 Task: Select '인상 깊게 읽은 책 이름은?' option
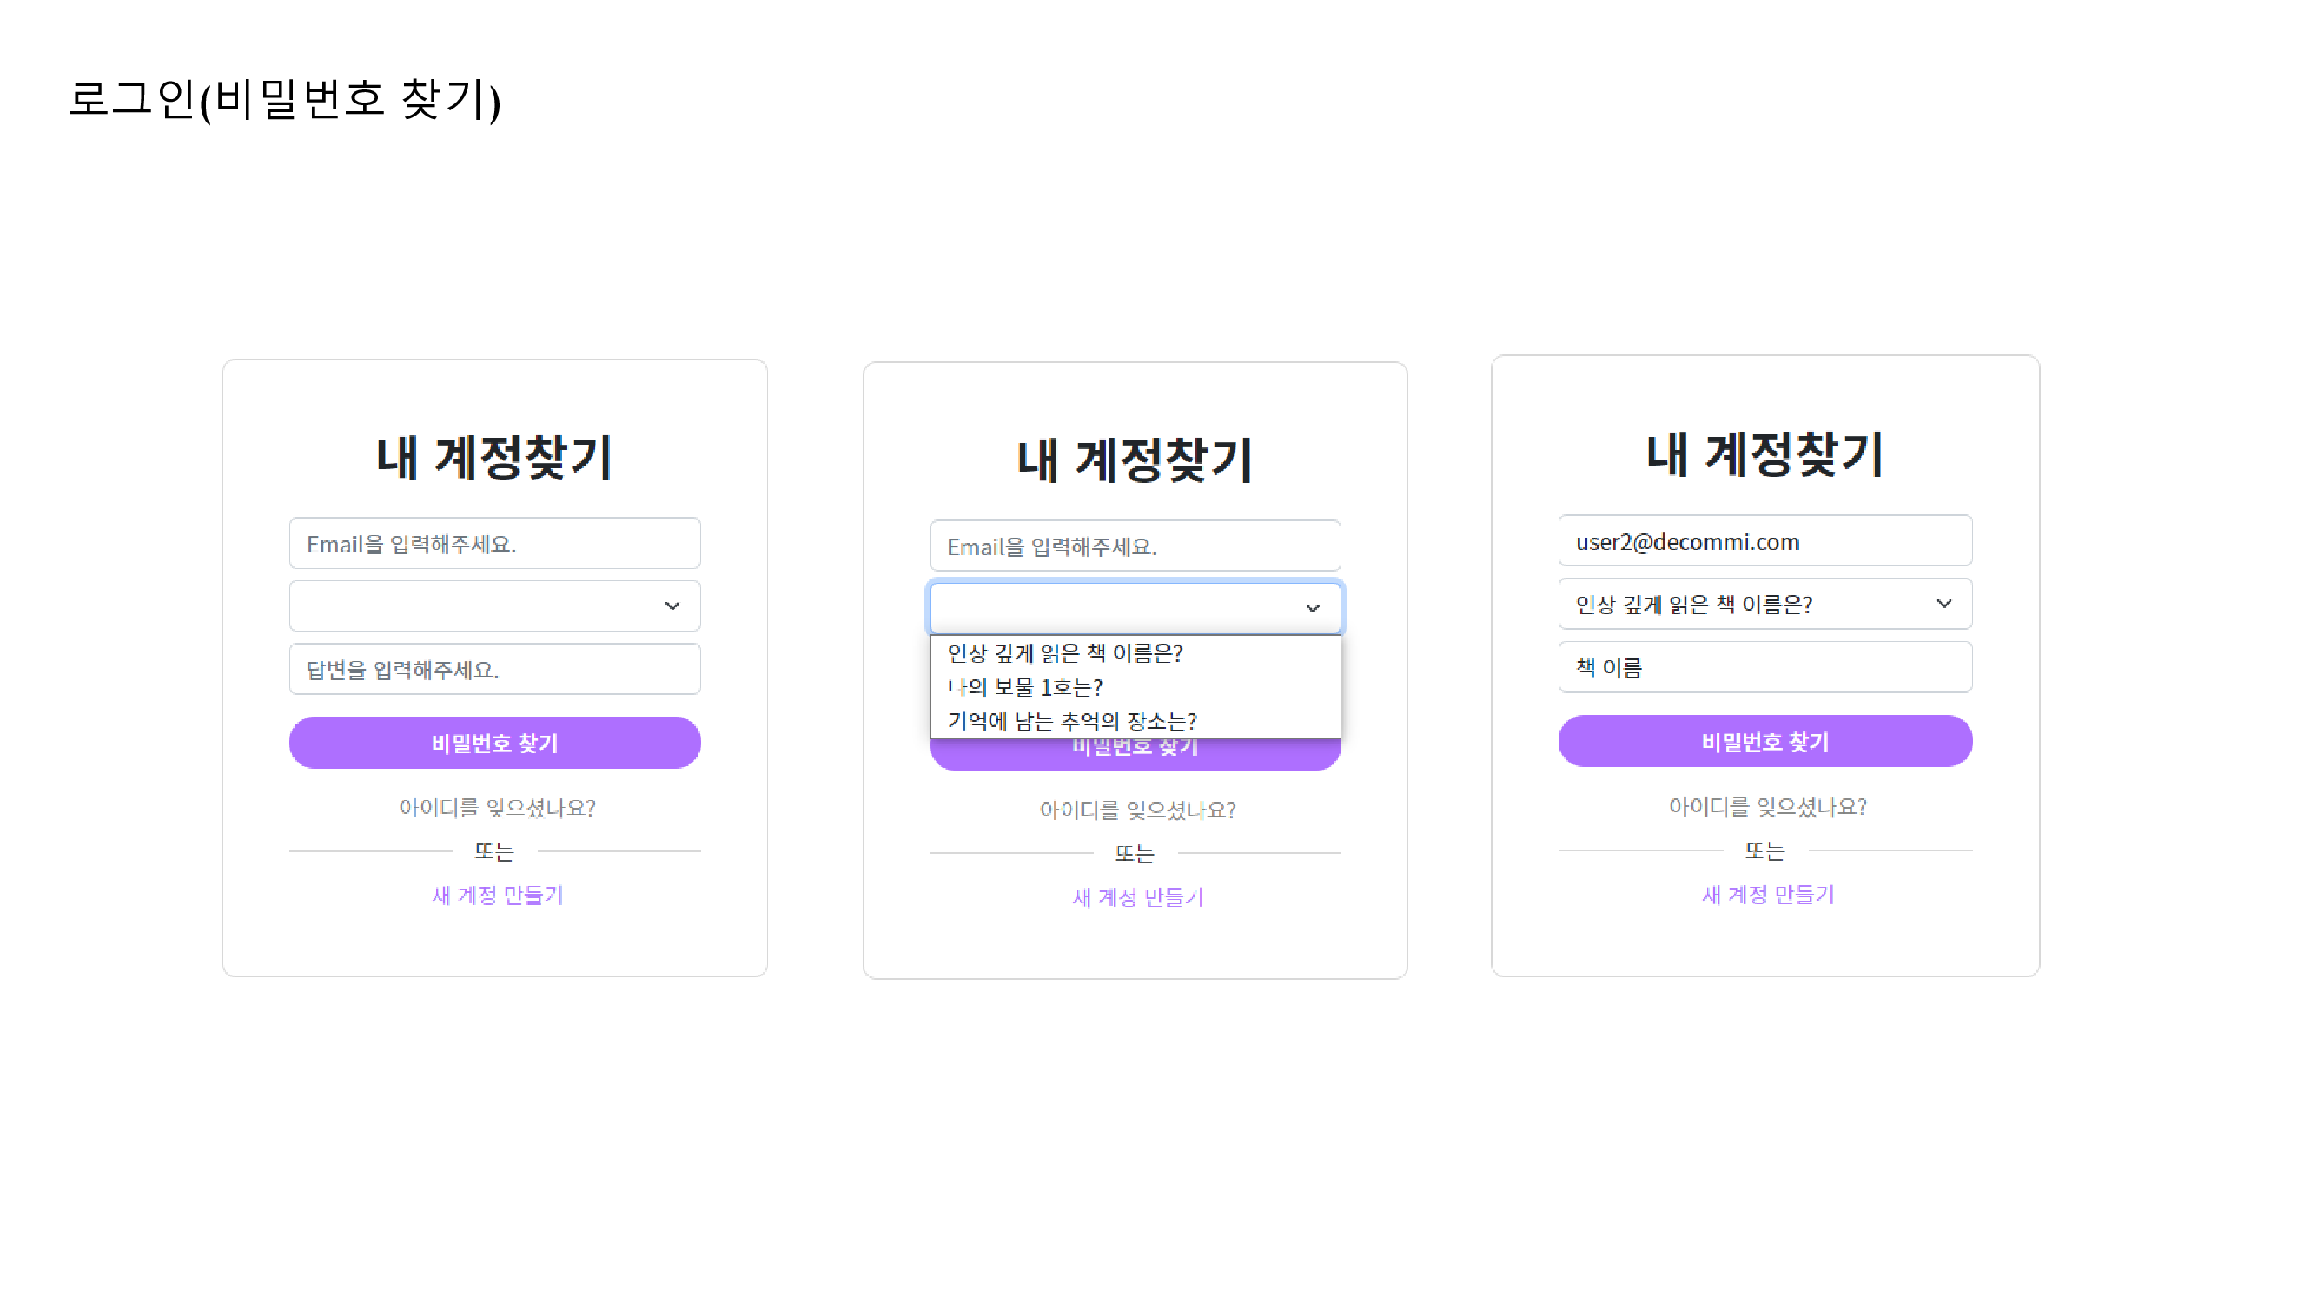1065,653
